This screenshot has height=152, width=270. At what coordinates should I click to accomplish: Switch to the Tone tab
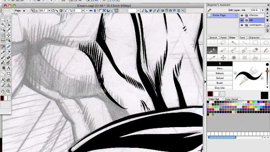242,38
